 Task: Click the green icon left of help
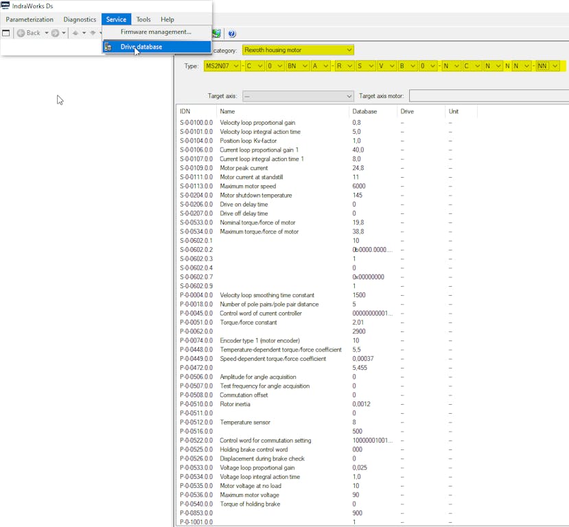(217, 34)
